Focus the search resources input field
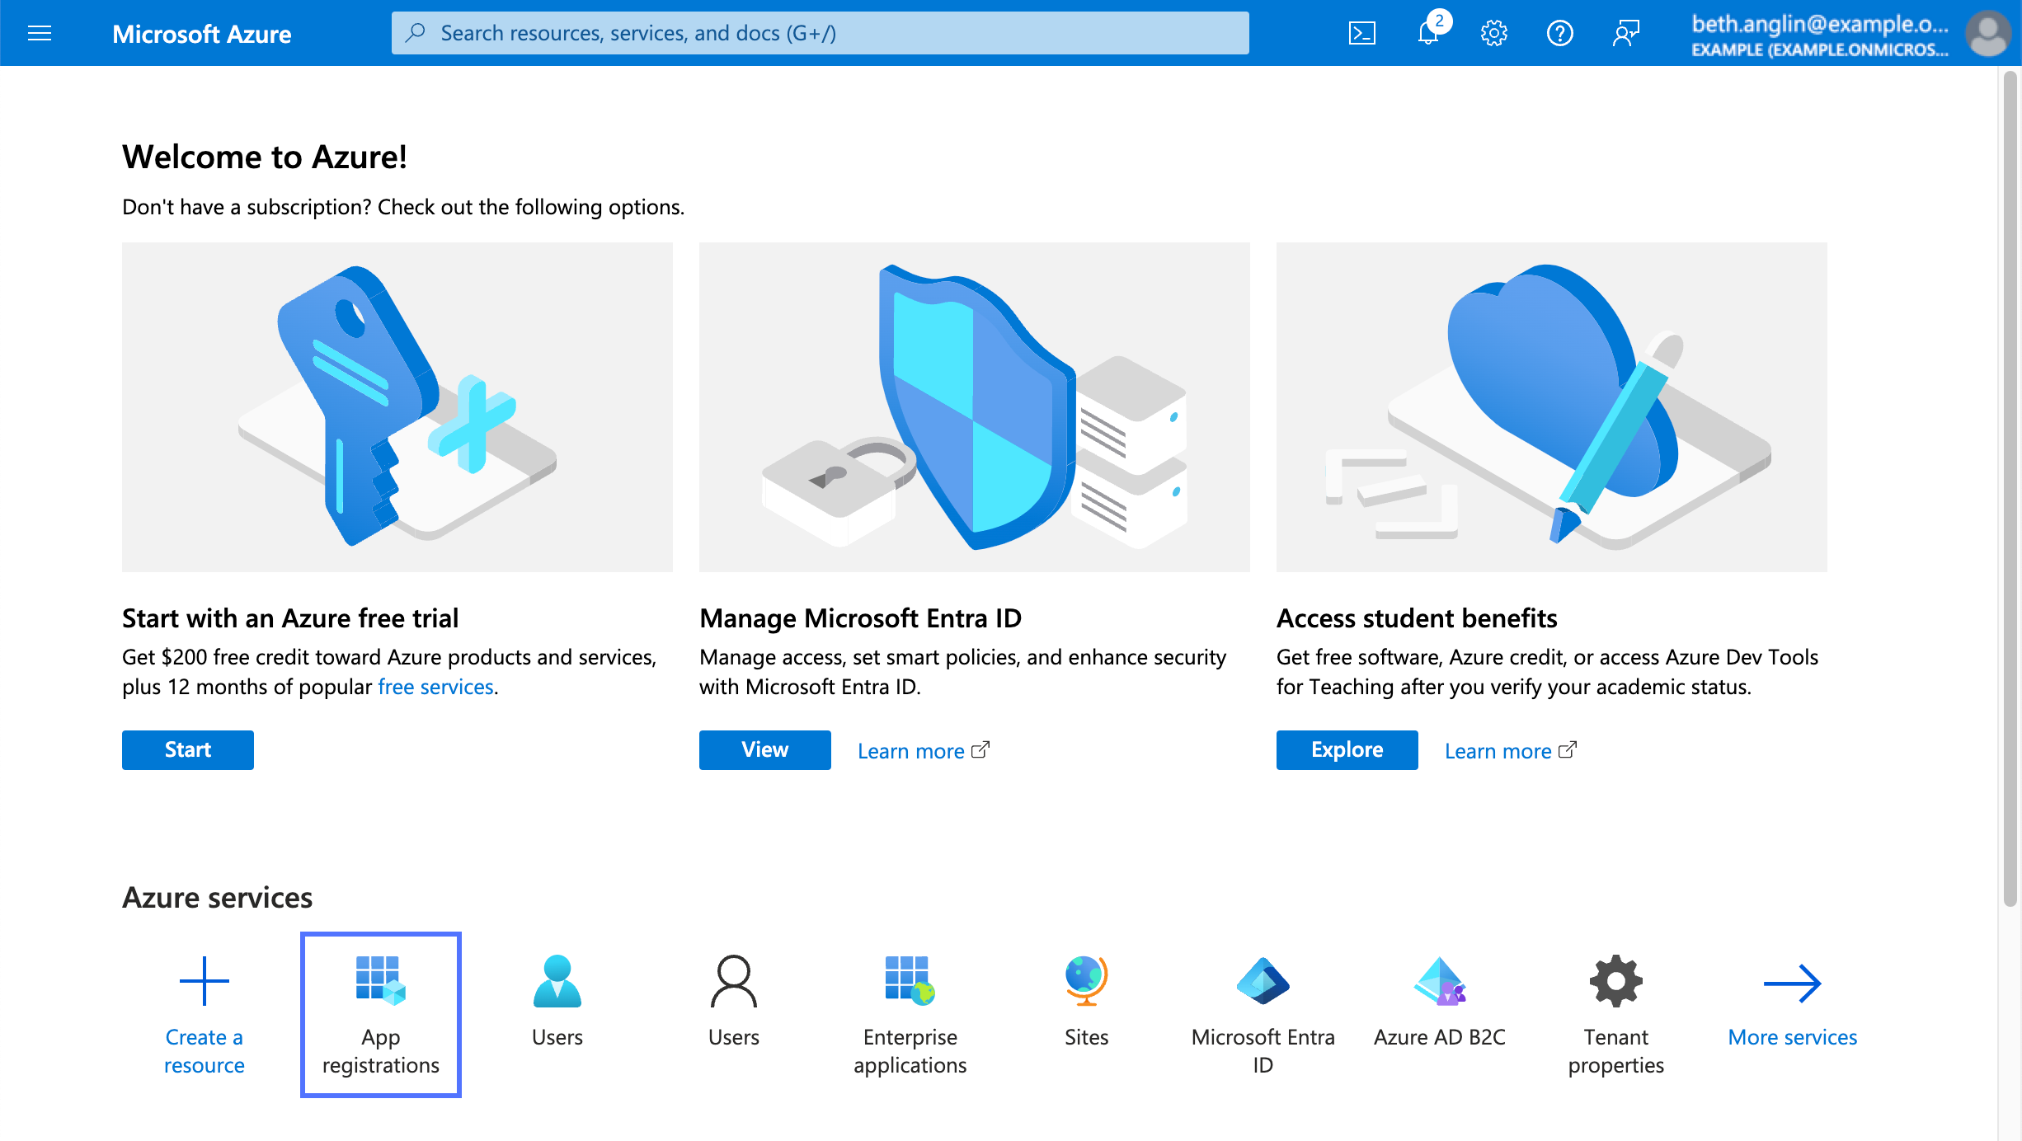Viewport: 2022px width, 1141px height. coord(821,33)
